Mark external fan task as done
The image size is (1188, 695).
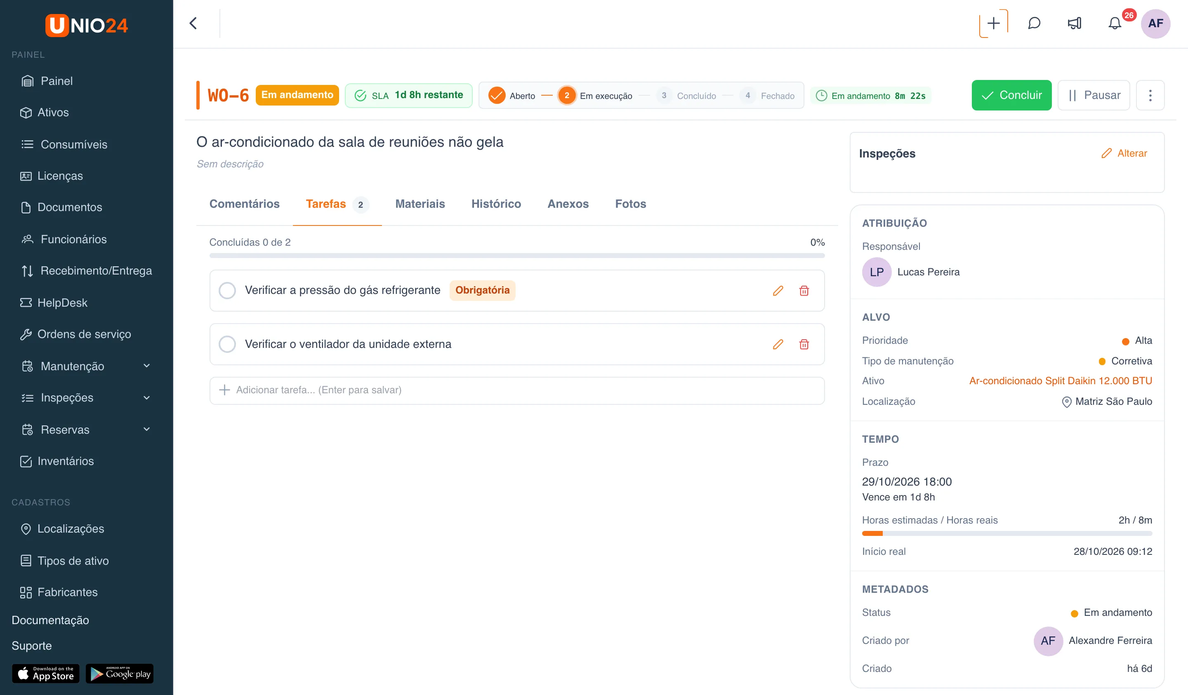pyautogui.click(x=227, y=344)
